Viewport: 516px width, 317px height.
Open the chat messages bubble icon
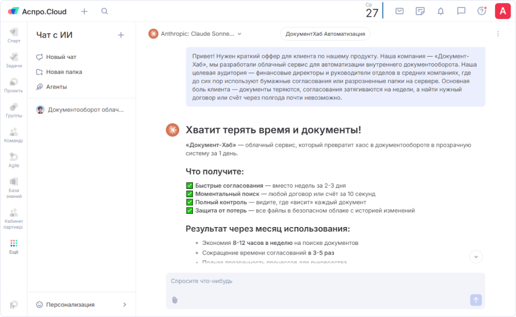pyautogui.click(x=461, y=11)
